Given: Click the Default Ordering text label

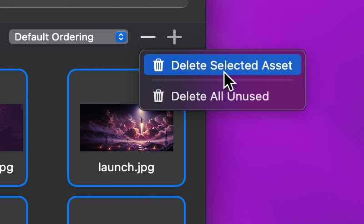Looking at the screenshot, I should 54,37.
